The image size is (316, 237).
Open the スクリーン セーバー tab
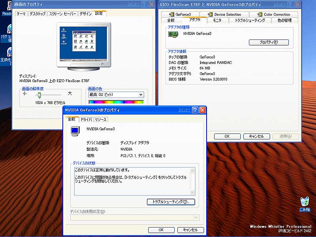tap(62, 14)
